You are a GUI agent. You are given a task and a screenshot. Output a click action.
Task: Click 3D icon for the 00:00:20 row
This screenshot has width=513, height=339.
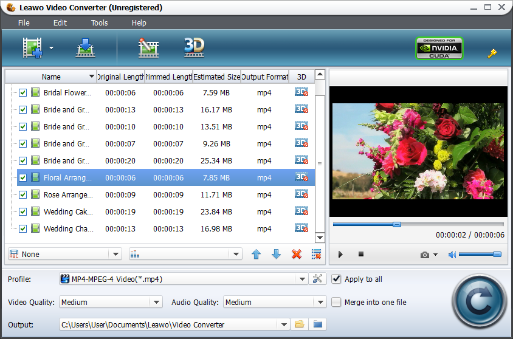(x=301, y=160)
